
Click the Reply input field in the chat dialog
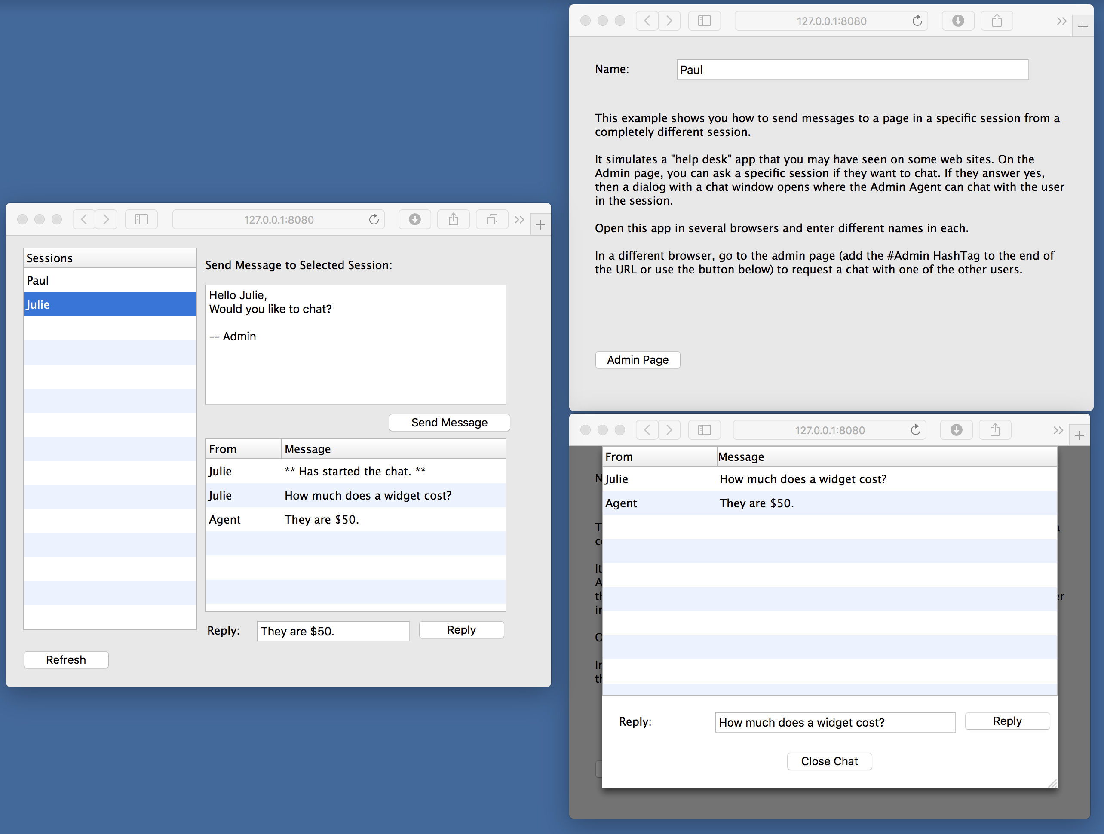[835, 722]
